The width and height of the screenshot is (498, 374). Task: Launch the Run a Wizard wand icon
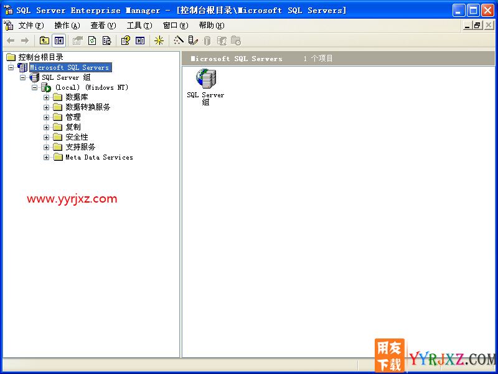coord(179,41)
